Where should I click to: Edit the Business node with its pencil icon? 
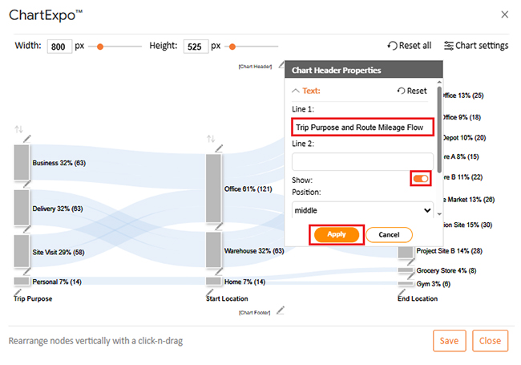tap(27, 139)
